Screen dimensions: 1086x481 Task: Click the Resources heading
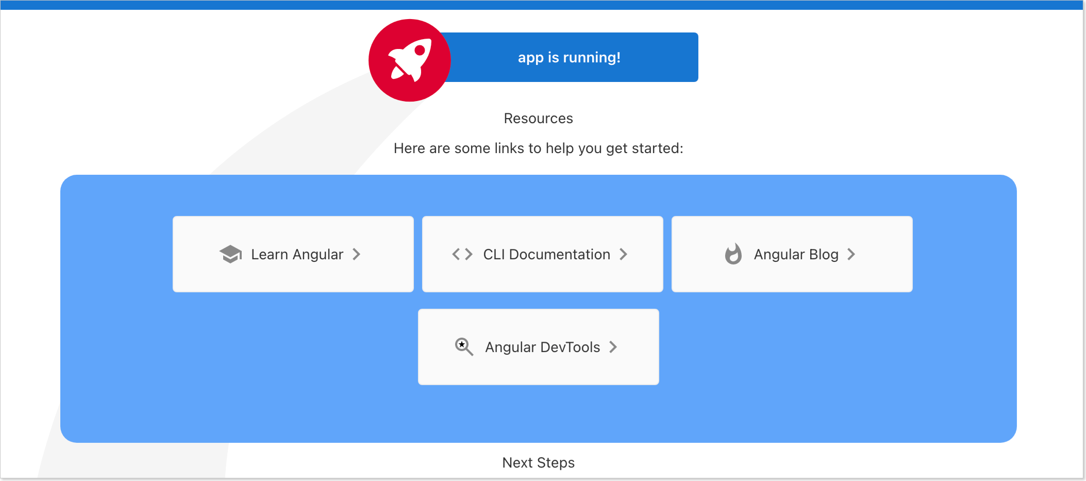[x=538, y=118]
